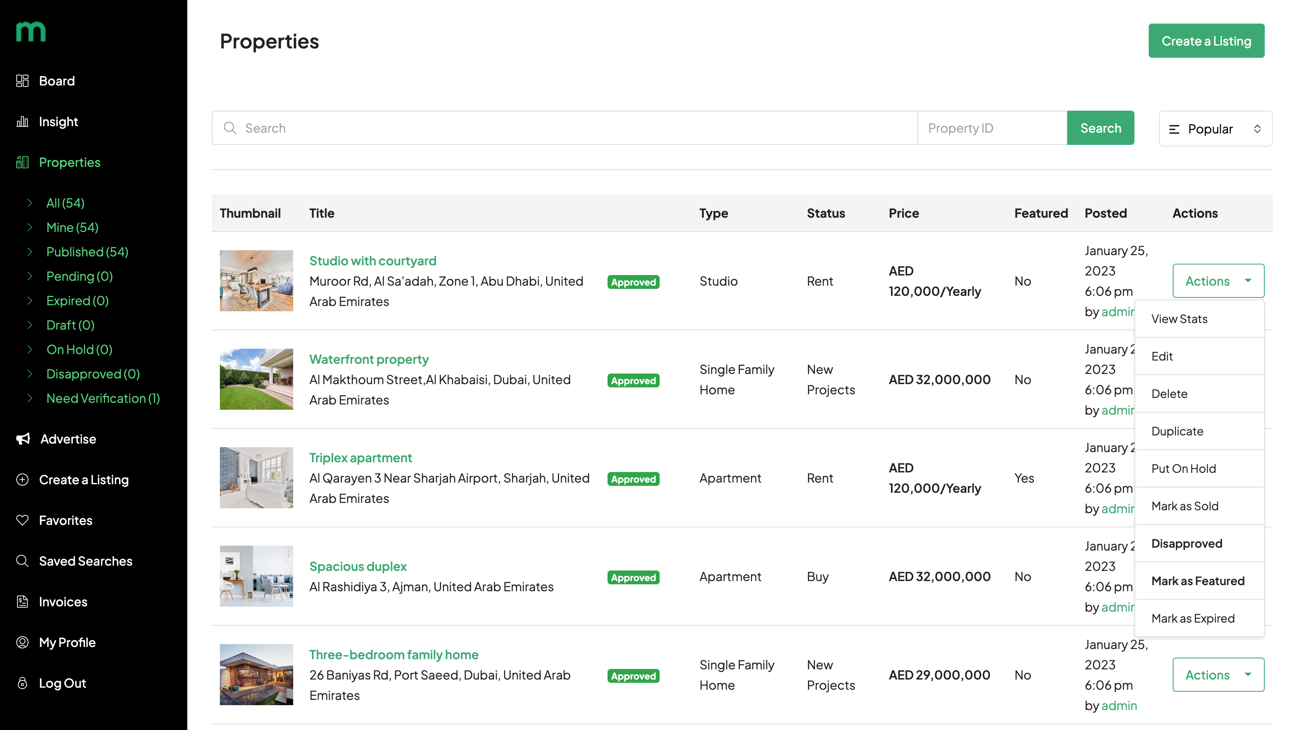This screenshot has width=1290, height=730.
Task: Click the Log Out lock icon
Action: pyautogui.click(x=22, y=682)
